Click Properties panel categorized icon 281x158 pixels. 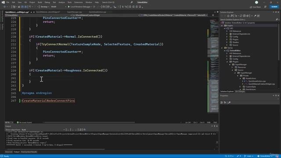pyautogui.click(x=222, y=103)
